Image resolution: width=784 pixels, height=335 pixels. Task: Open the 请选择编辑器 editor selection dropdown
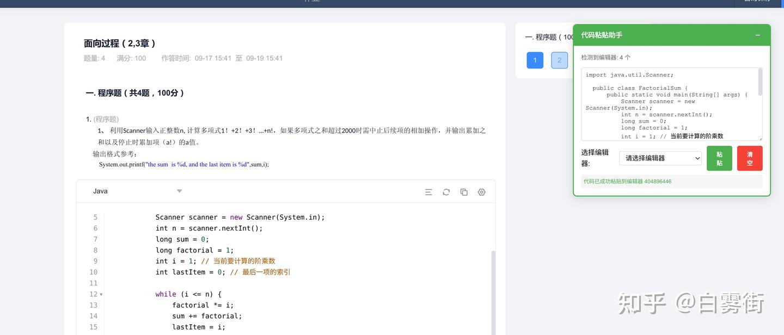pos(660,158)
